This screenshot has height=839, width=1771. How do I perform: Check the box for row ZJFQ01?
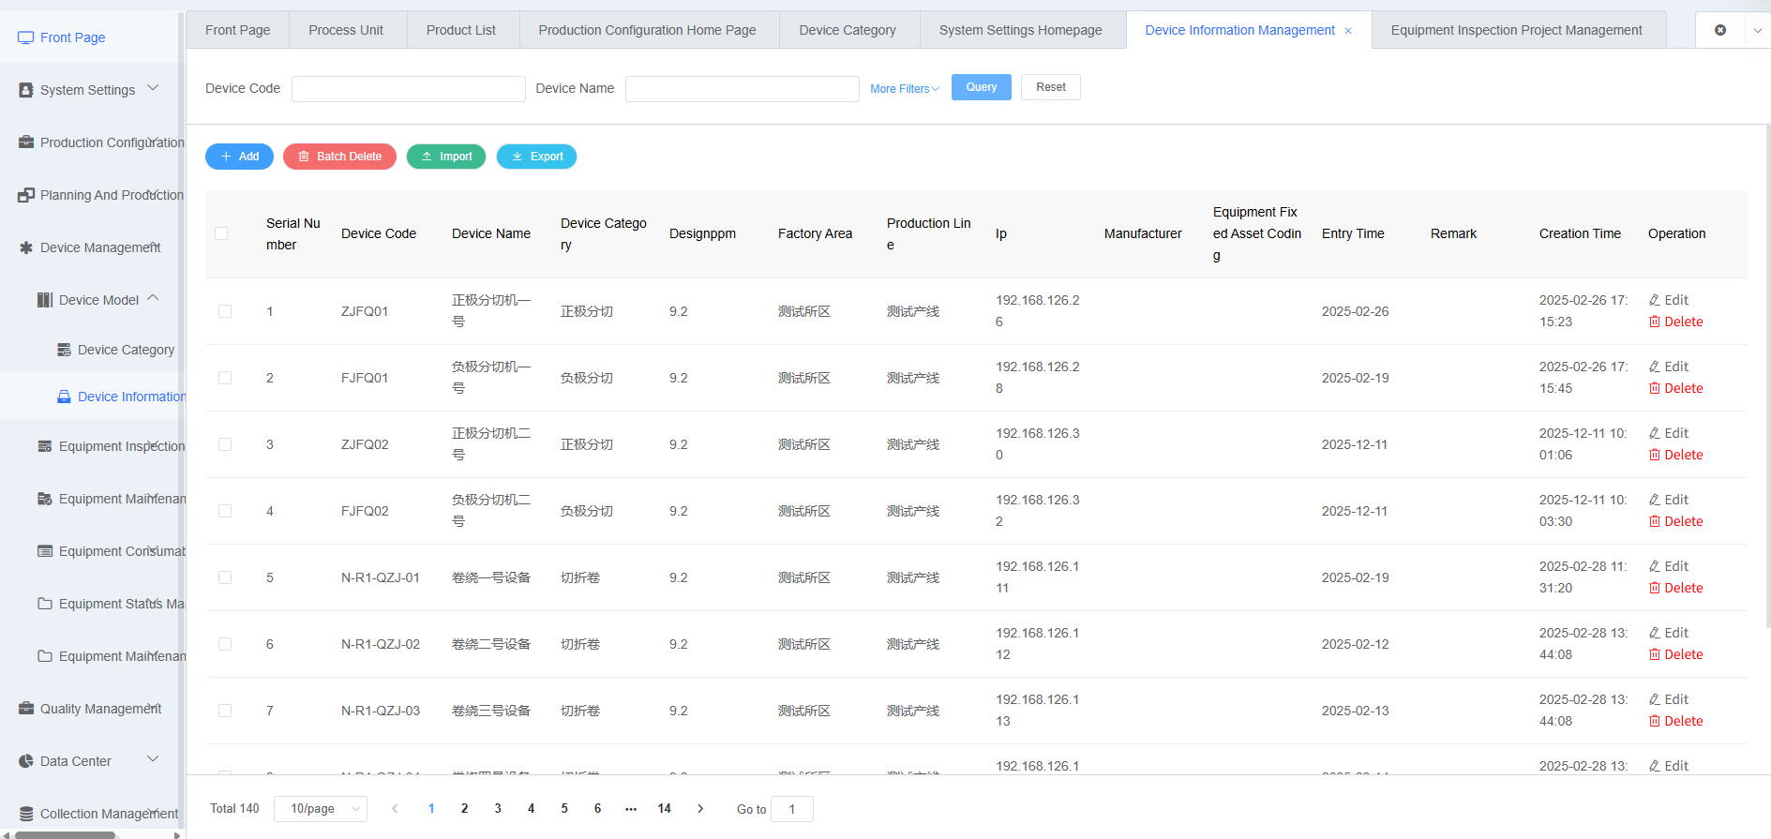[225, 311]
